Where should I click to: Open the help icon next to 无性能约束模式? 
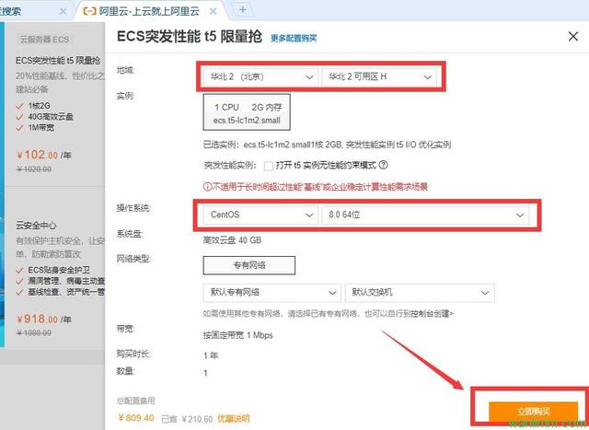383,165
